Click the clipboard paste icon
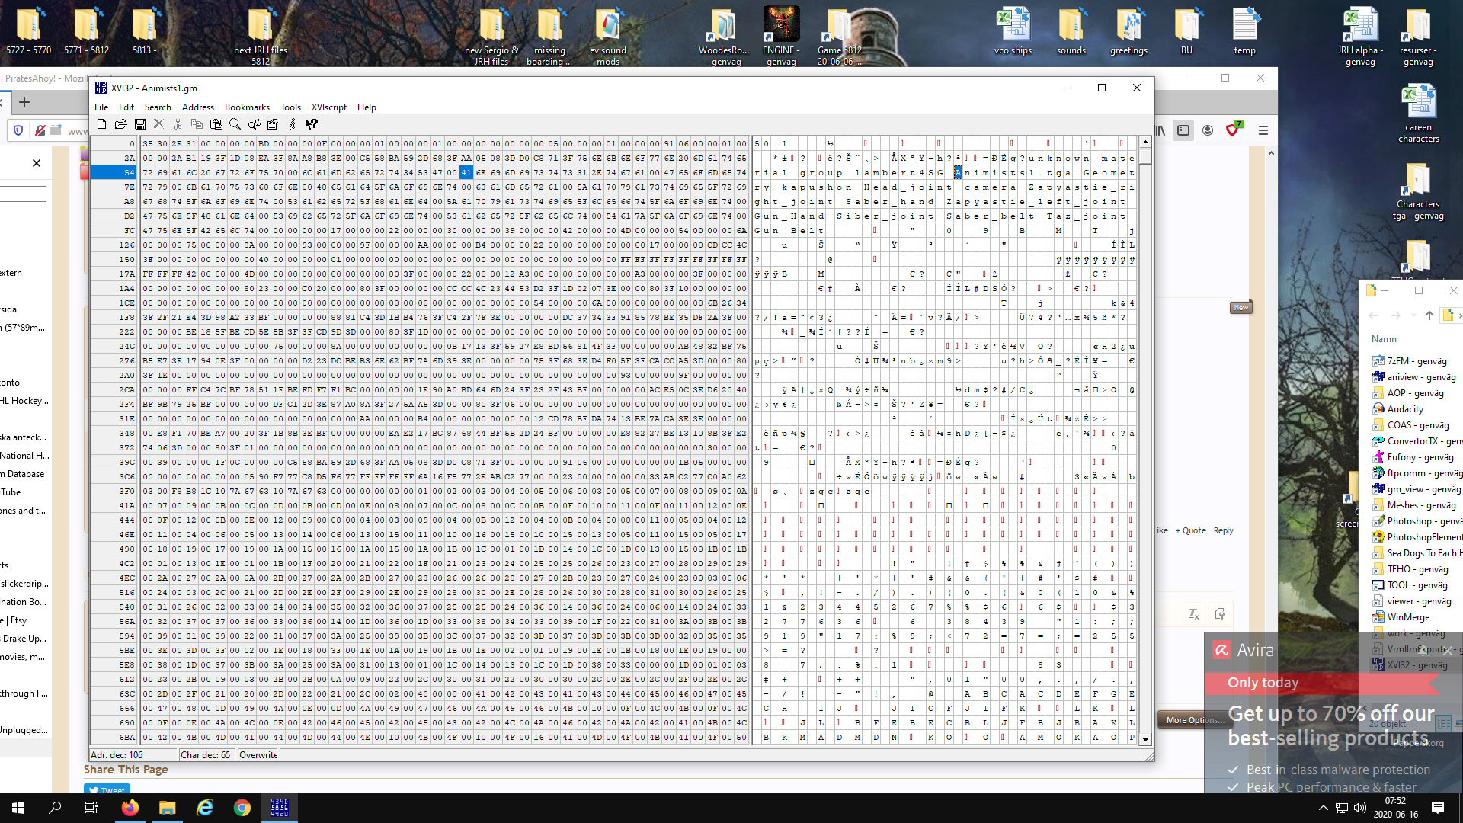The width and height of the screenshot is (1463, 823). pyautogui.click(x=216, y=124)
